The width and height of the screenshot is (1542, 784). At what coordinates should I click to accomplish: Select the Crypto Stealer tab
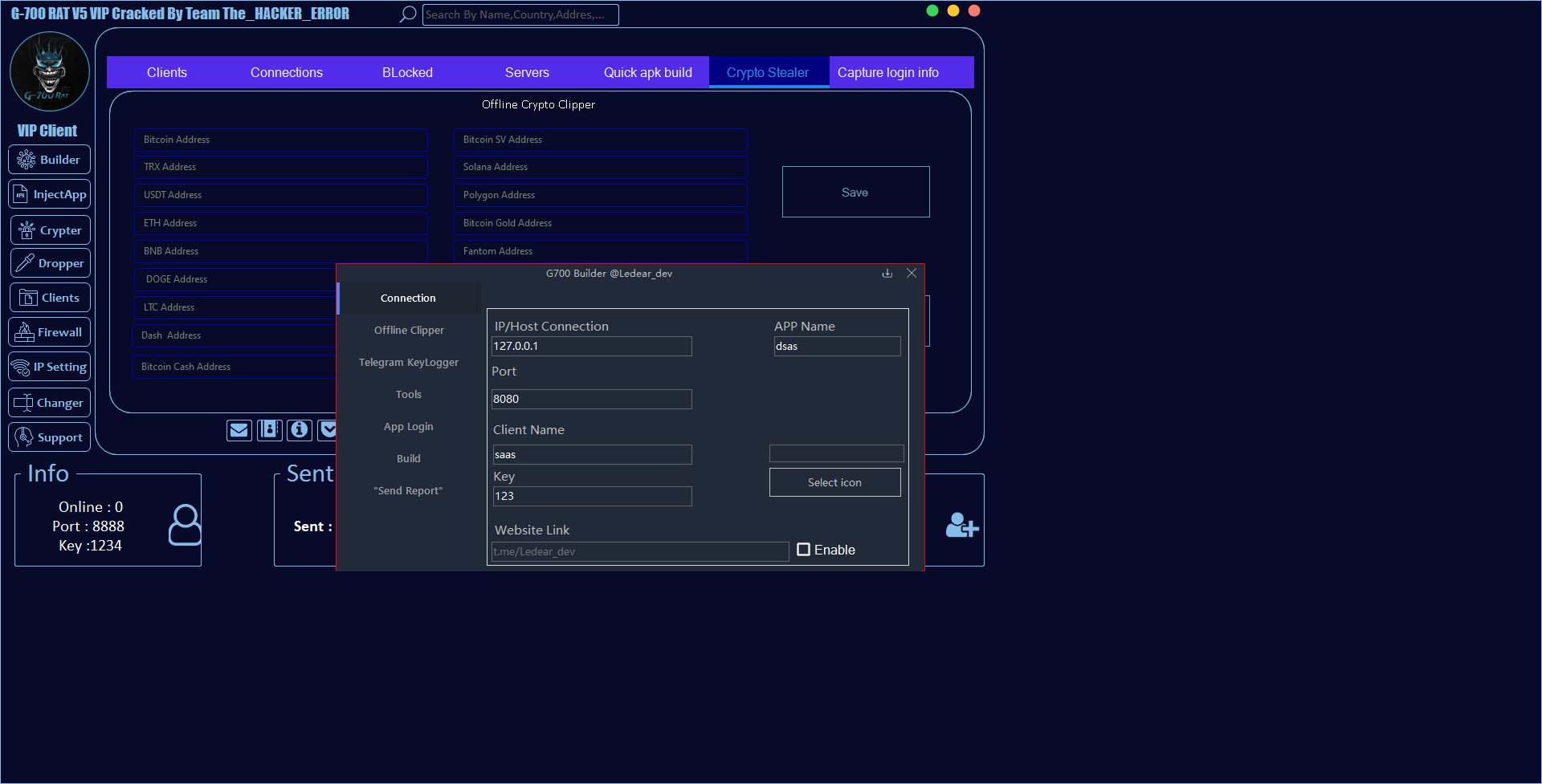768,72
